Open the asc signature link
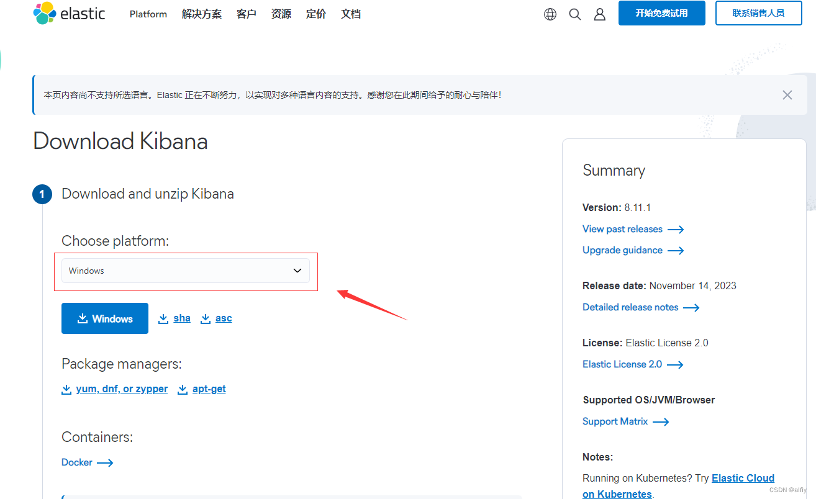 click(224, 318)
